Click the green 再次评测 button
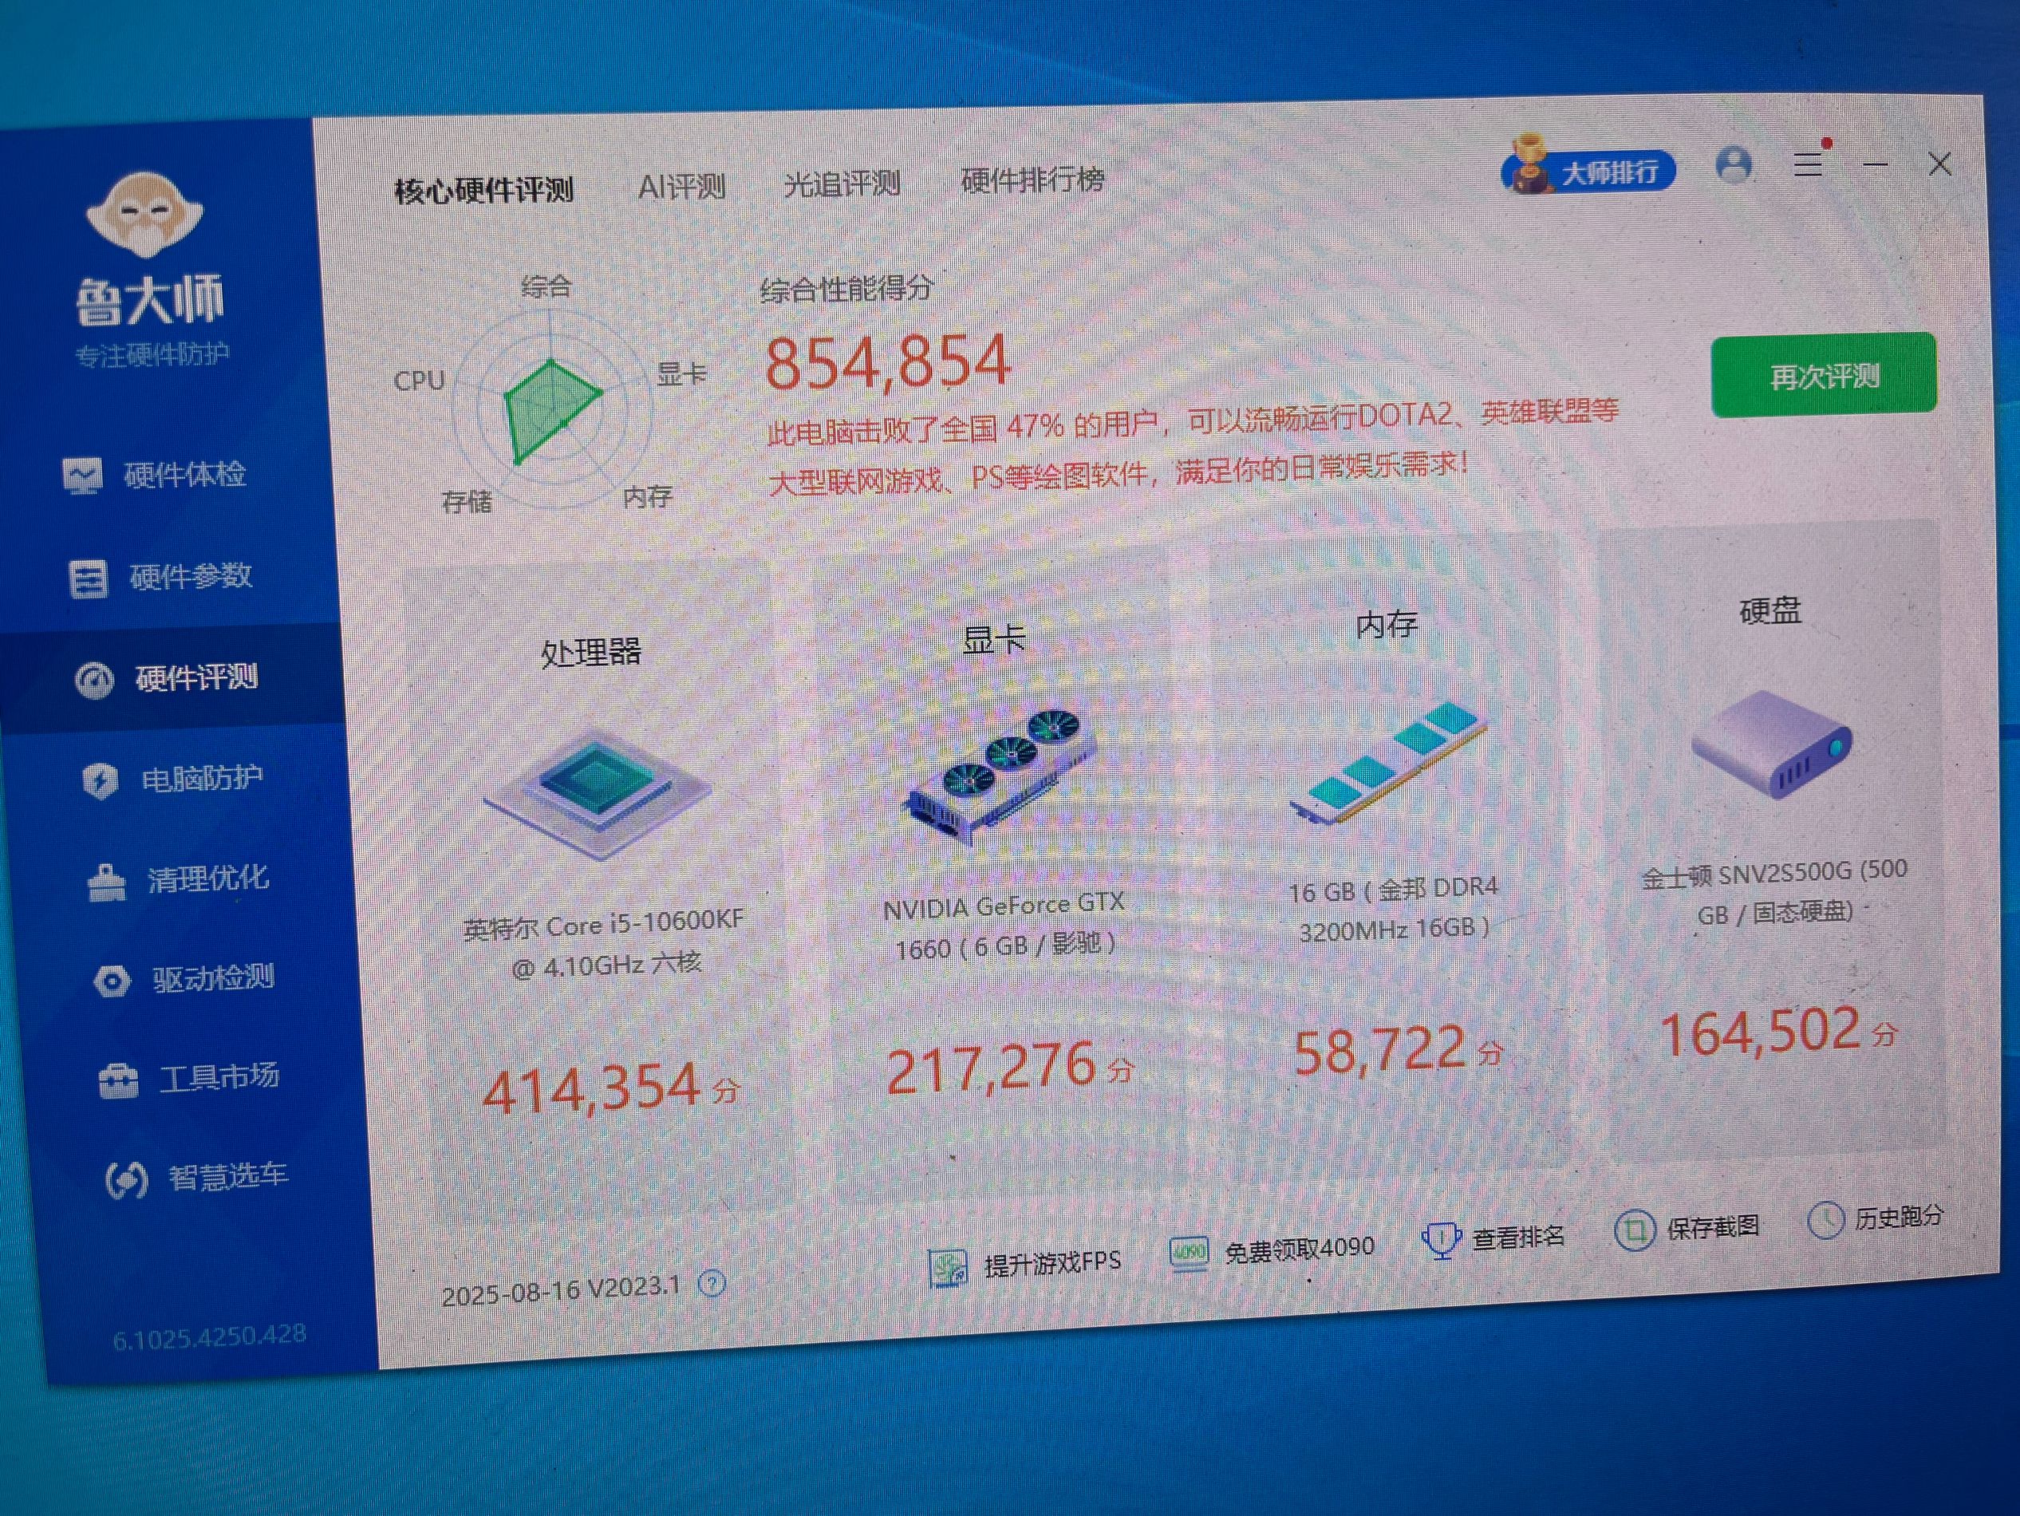2020x1516 pixels. coord(1824,375)
